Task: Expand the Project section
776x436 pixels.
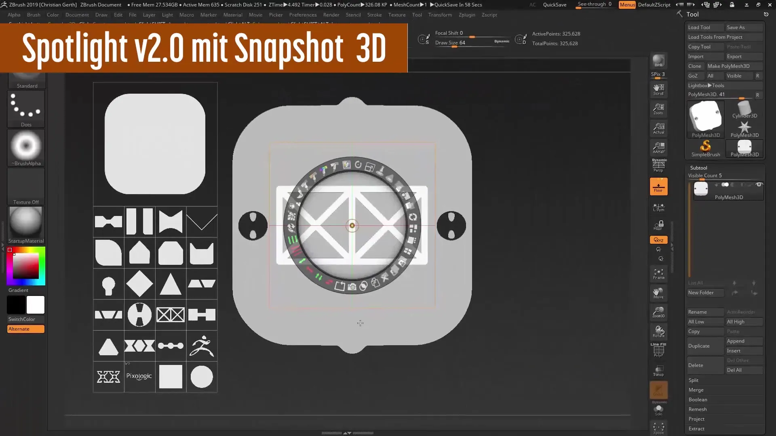Action: pos(696,419)
